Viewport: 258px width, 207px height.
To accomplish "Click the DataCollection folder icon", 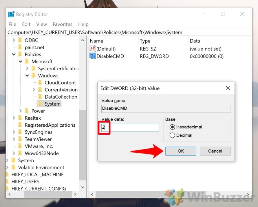I will 40,97.
